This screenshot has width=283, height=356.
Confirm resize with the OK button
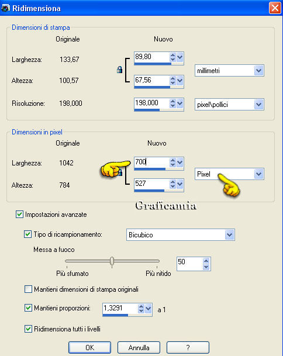[89, 348]
